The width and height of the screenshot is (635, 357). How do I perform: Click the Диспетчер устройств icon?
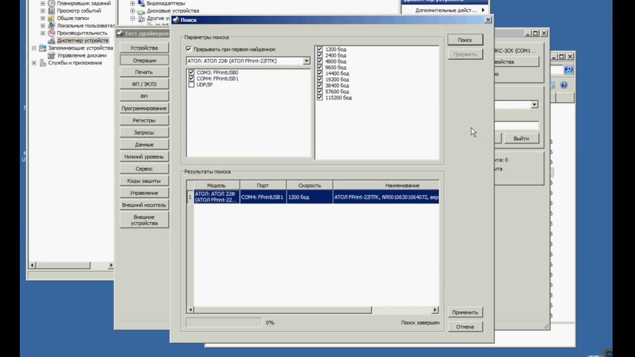[51, 40]
